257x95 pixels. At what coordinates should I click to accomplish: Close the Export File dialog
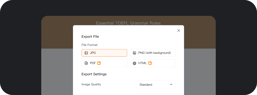(x=179, y=31)
